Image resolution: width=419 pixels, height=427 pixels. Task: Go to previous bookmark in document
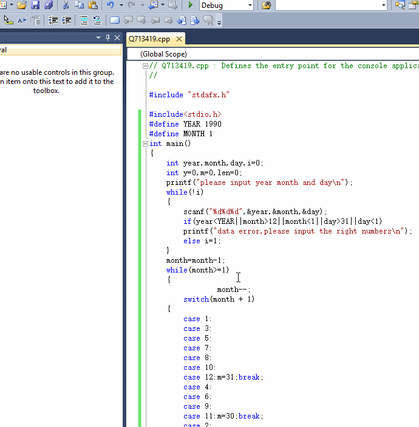(x=182, y=20)
